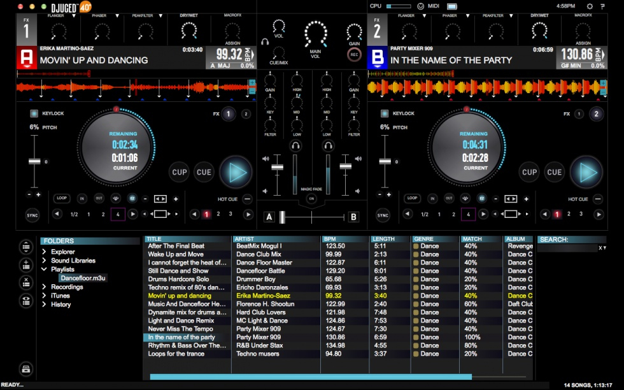Click the deck B channel volume fader
This screenshot has width=624, height=390.
[345, 166]
